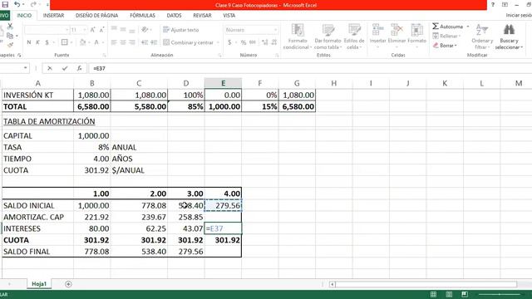Expand Número group dialog launcher
Image resolution: width=532 pixels, height=299 pixels.
click(277, 55)
